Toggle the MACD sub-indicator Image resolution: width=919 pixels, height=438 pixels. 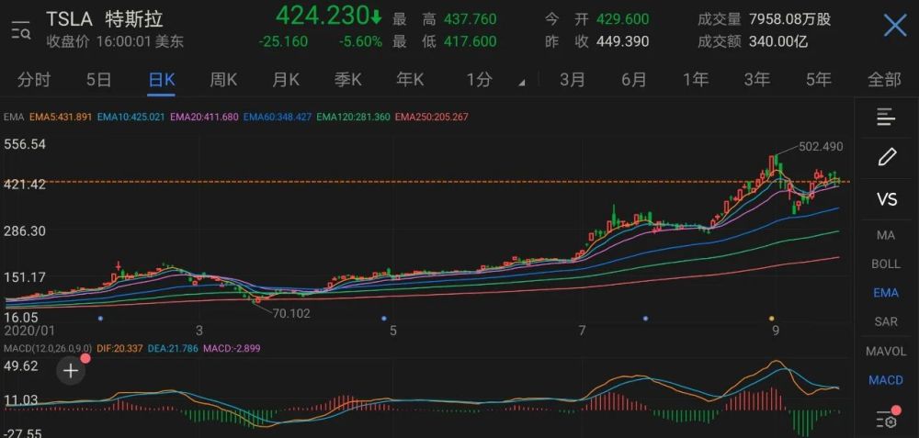point(886,381)
